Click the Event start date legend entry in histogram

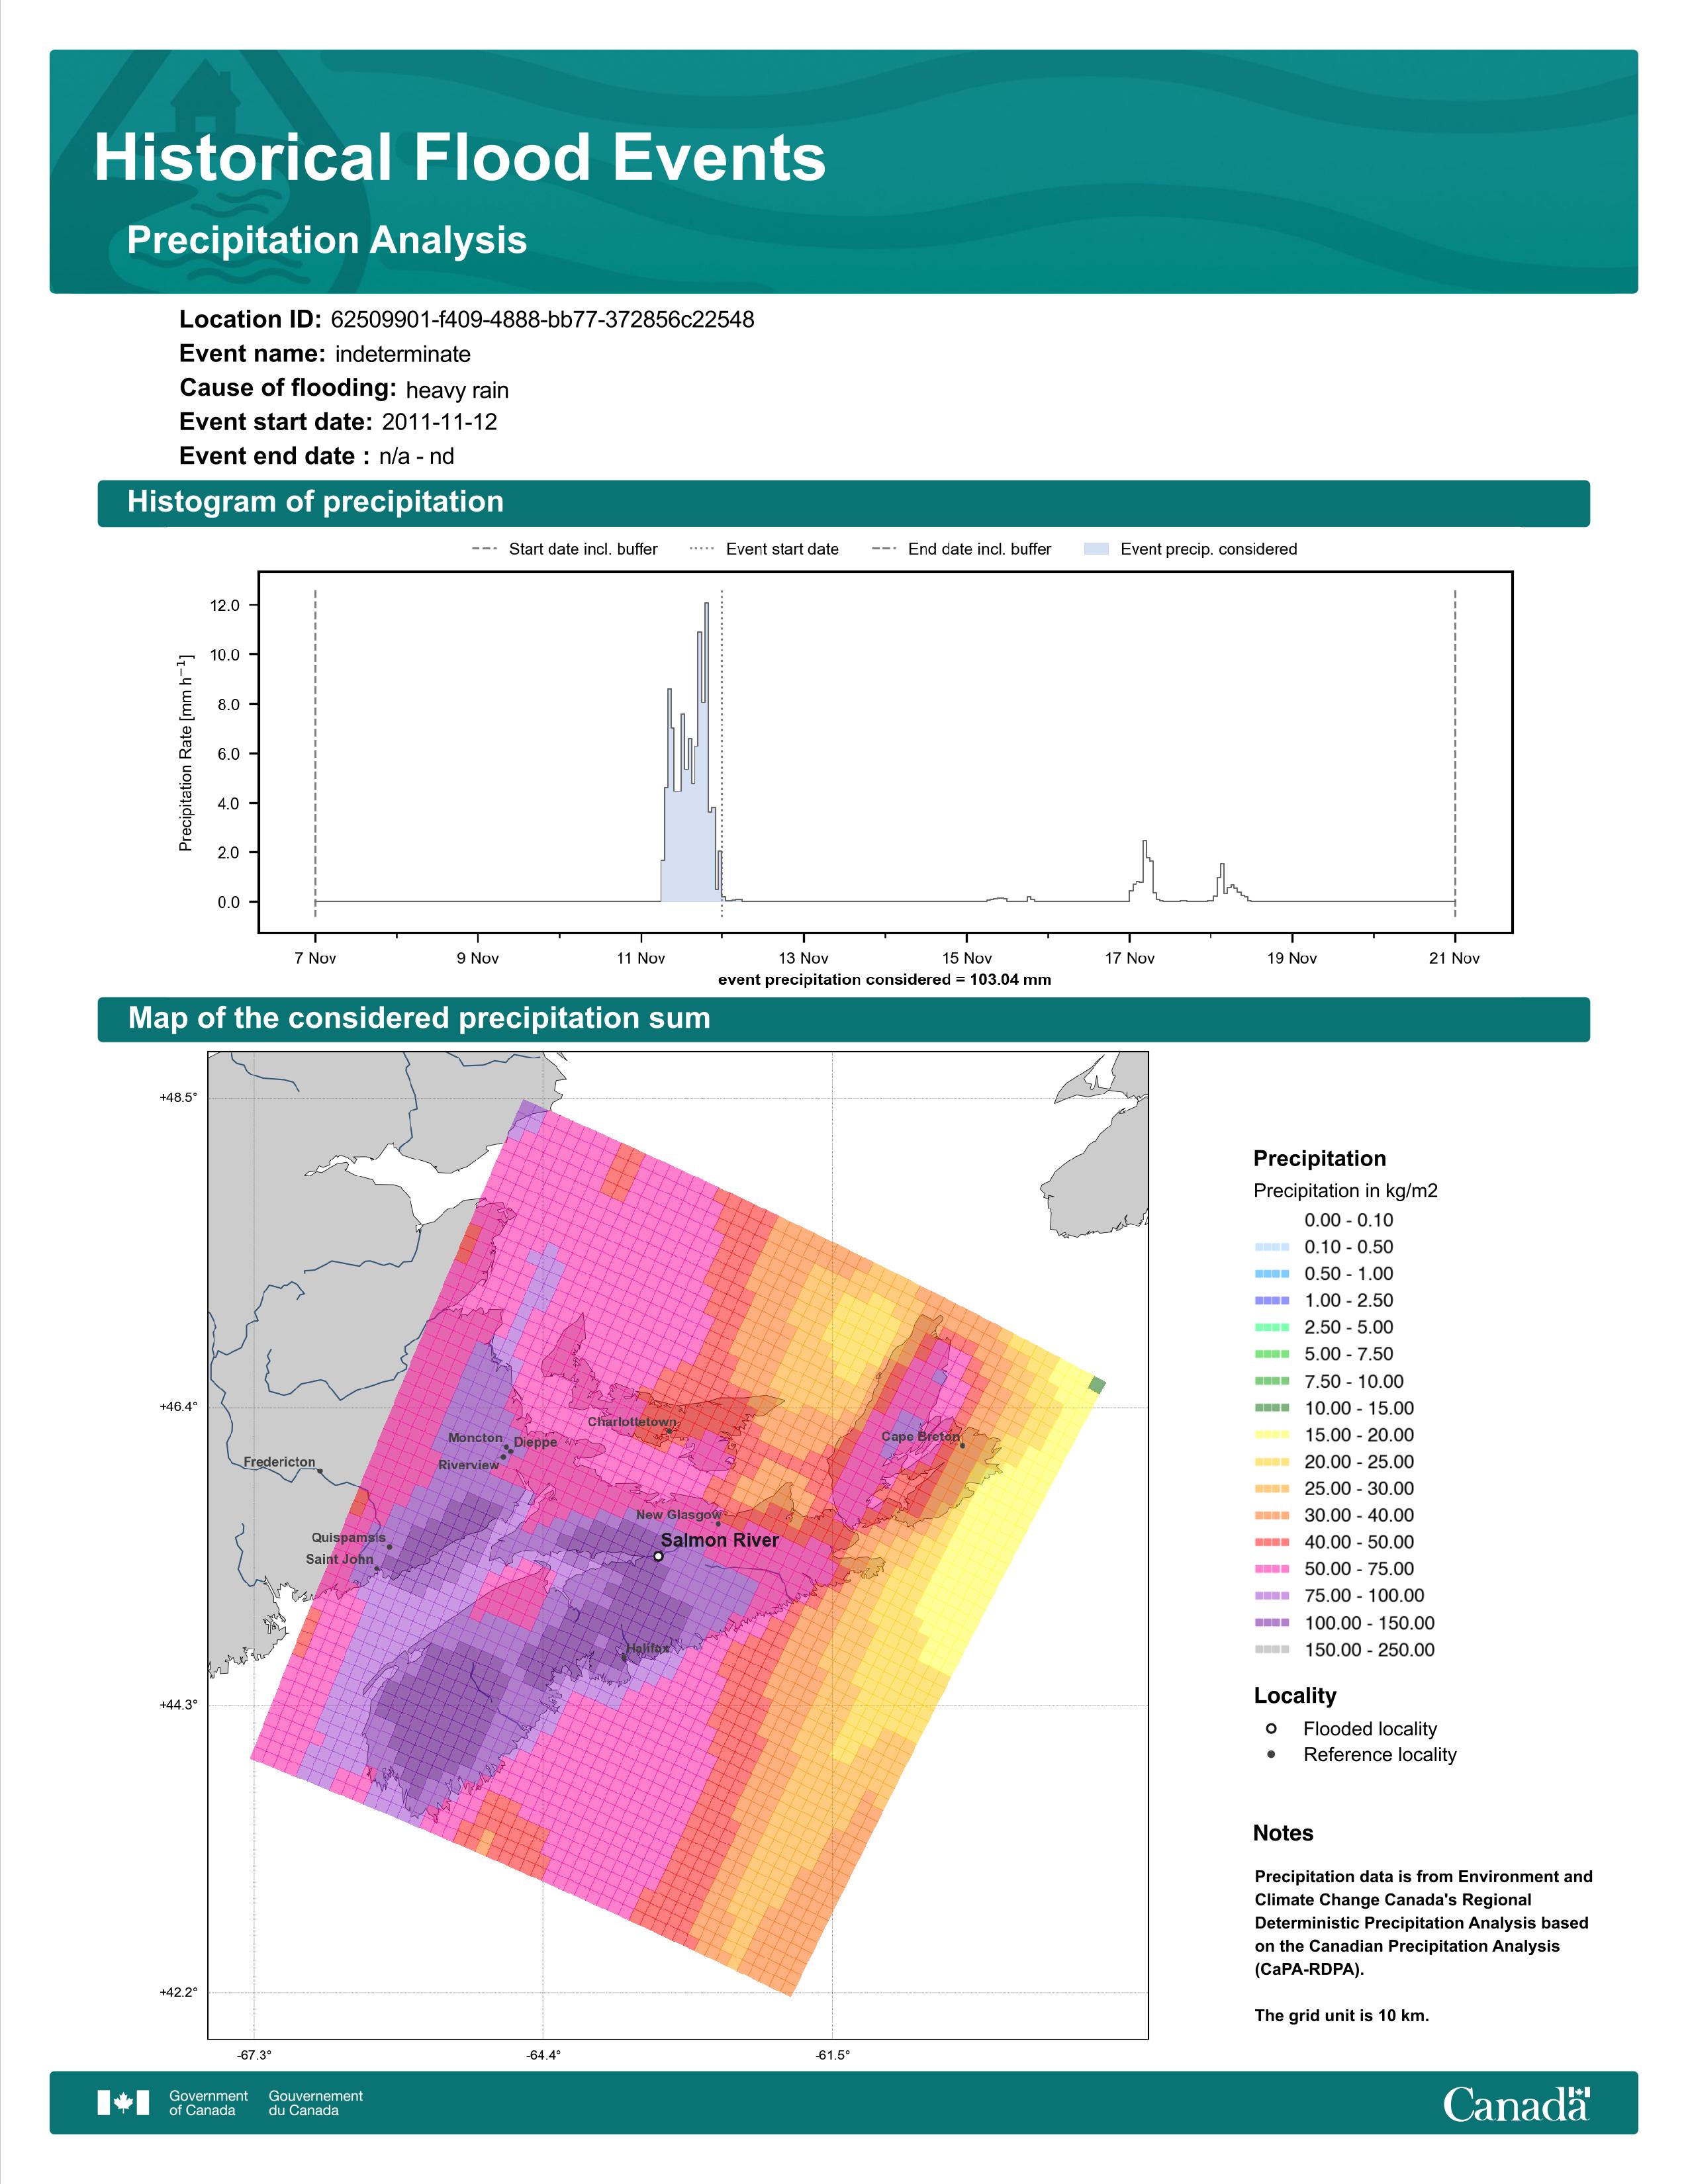pyautogui.click(x=765, y=549)
